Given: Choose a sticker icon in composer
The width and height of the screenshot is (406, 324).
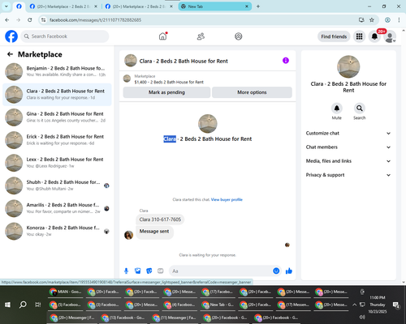Looking at the screenshot, I should pos(149,271).
